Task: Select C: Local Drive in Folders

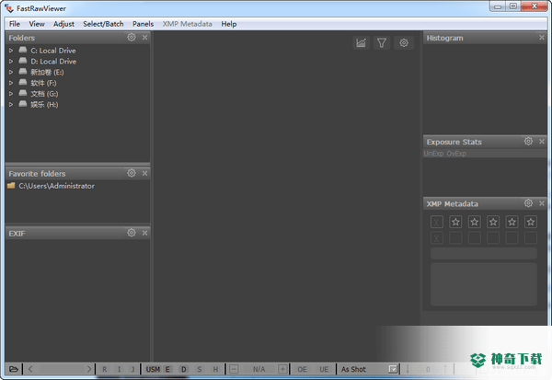Action: [x=53, y=51]
